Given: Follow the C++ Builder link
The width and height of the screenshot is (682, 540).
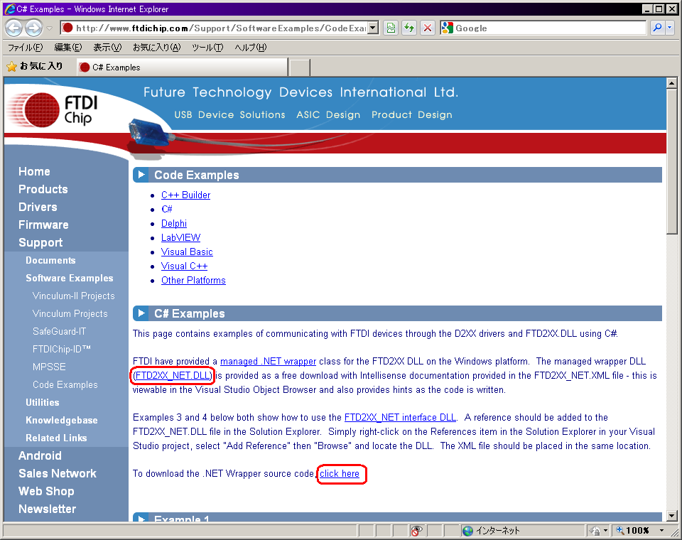Looking at the screenshot, I should (185, 195).
